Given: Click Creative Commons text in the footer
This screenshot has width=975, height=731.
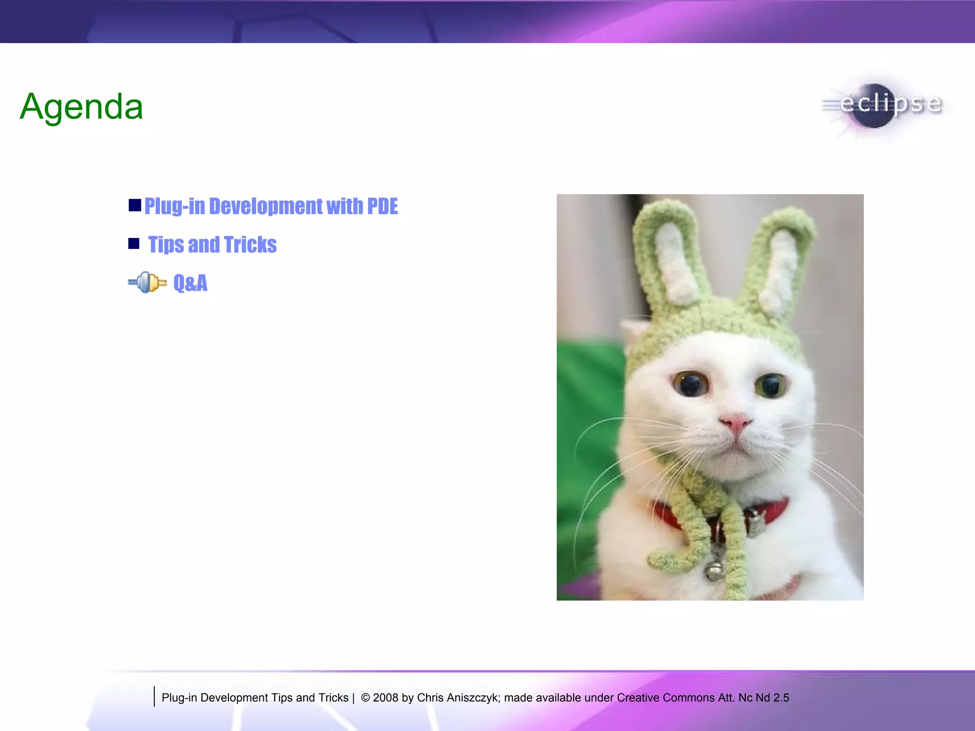Looking at the screenshot, I should click(x=666, y=698).
